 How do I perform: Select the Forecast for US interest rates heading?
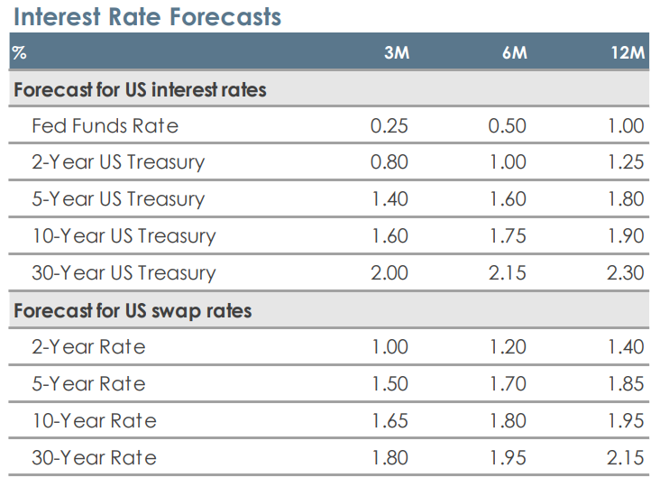(x=140, y=90)
